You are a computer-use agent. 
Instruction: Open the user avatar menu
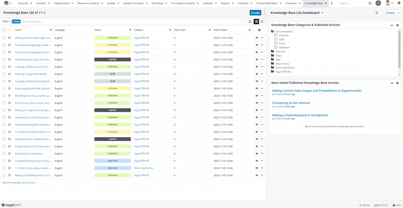point(389,3)
